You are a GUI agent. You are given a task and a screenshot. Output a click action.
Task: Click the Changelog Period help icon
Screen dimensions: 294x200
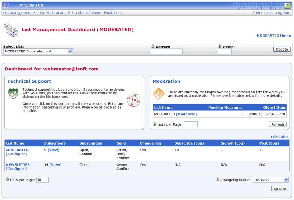(x=218, y=179)
